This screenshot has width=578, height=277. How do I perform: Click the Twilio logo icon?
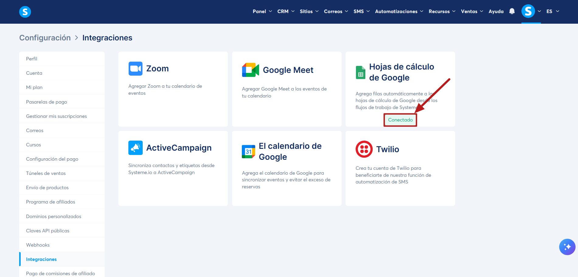(x=364, y=149)
